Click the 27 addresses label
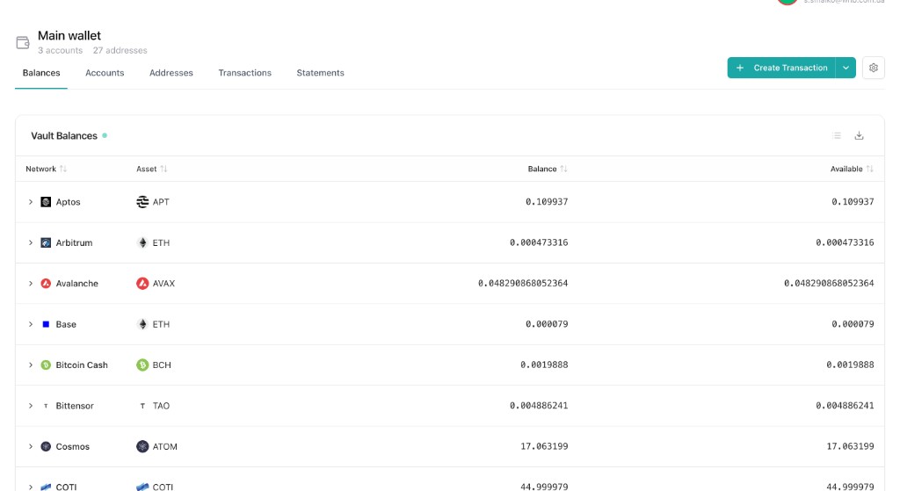The width and height of the screenshot is (900, 491). click(120, 50)
